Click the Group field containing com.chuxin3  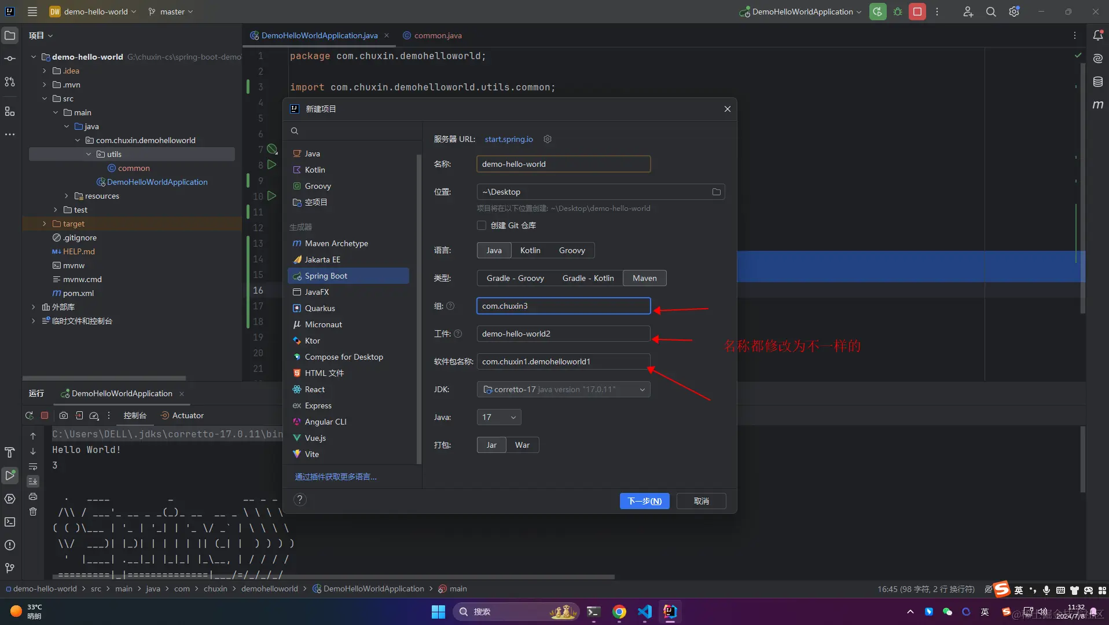pyautogui.click(x=564, y=306)
